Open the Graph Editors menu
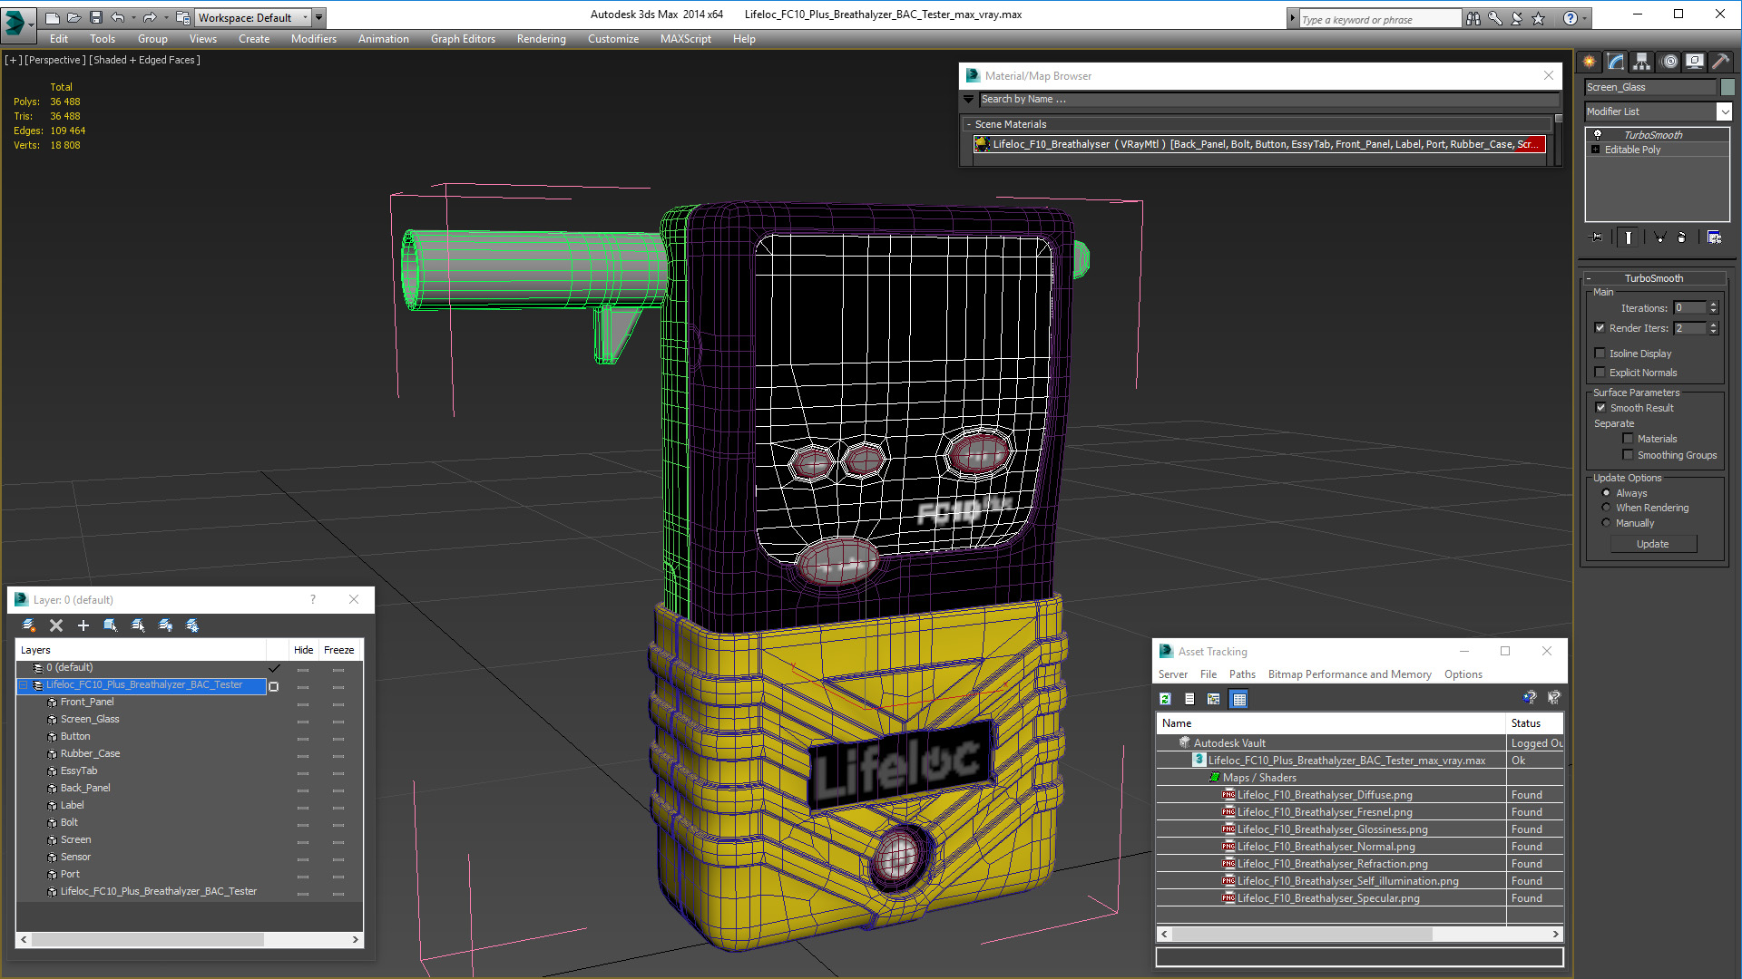1742x979 pixels. tap(463, 39)
